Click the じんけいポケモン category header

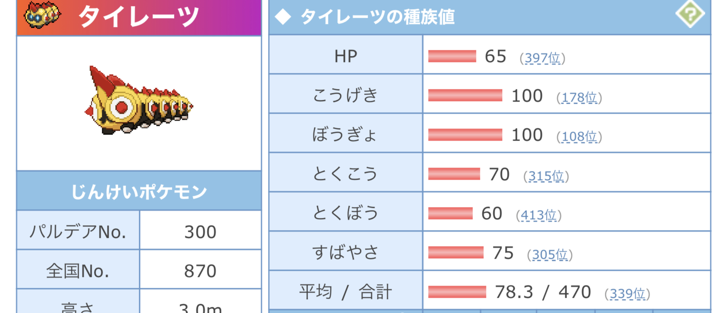coord(139,191)
